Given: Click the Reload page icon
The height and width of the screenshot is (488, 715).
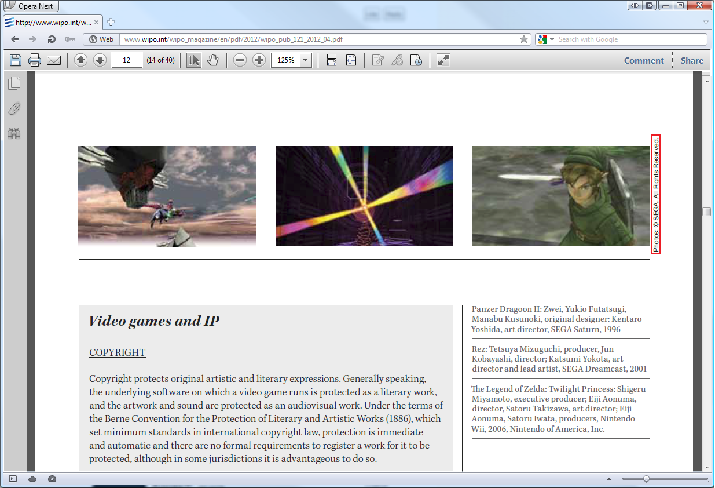Looking at the screenshot, I should (51, 39).
